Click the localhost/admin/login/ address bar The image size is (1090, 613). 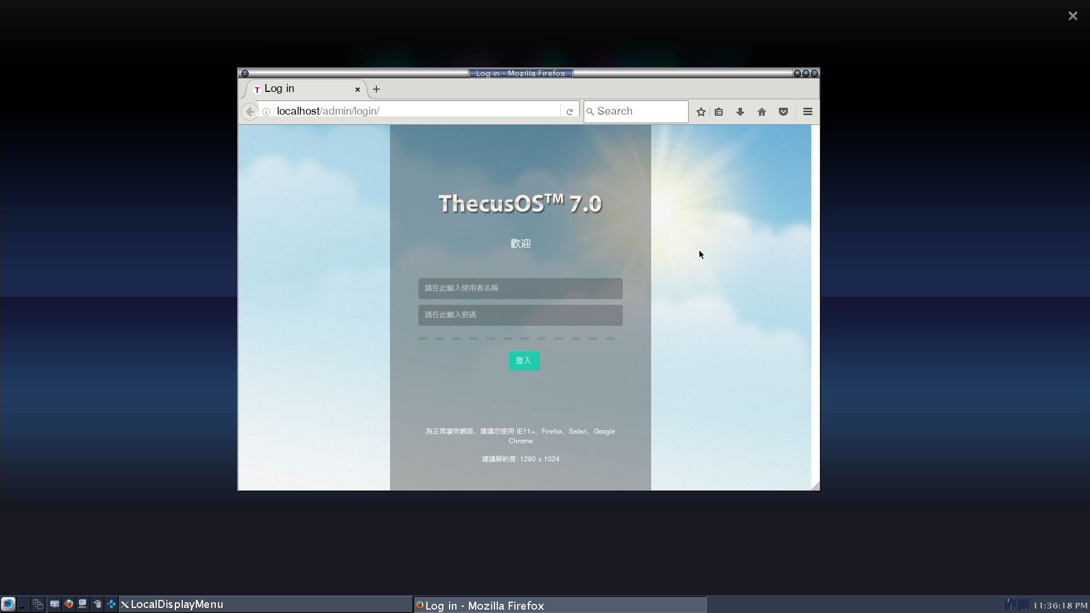point(417,111)
